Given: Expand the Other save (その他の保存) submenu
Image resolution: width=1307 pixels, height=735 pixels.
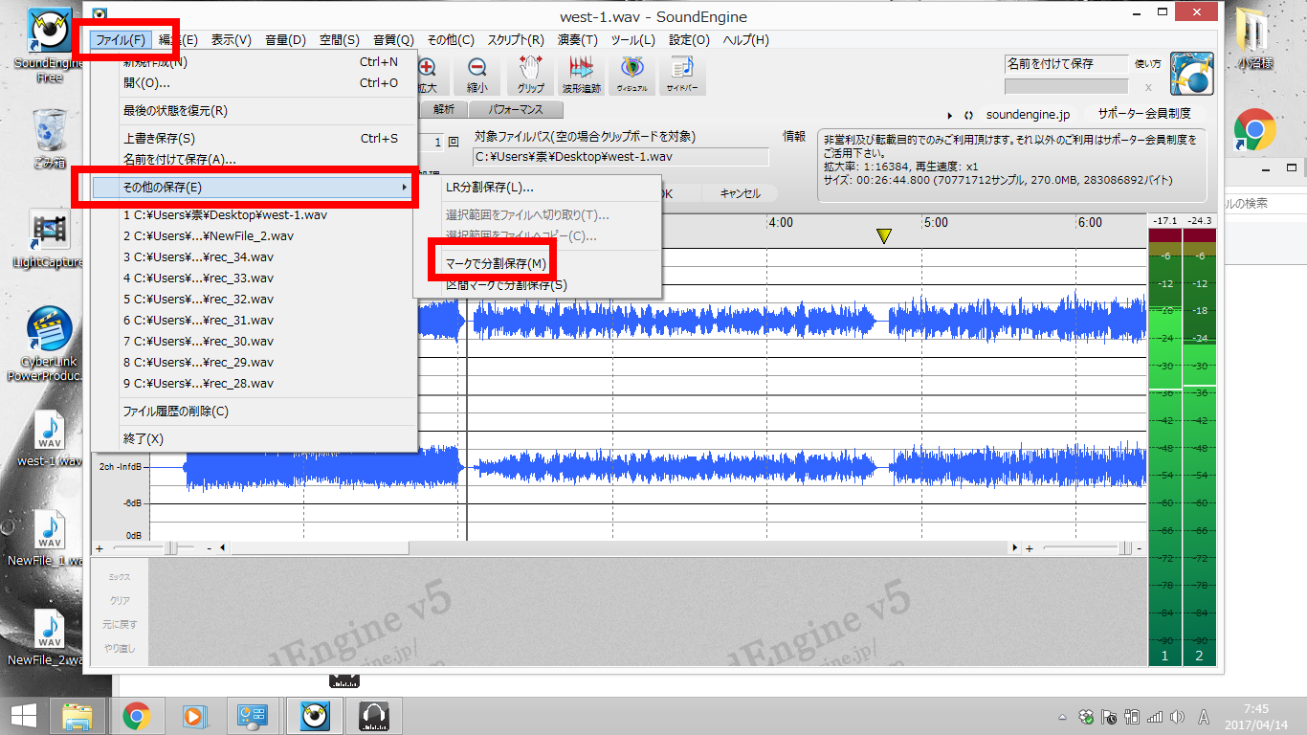Looking at the screenshot, I should [x=254, y=188].
